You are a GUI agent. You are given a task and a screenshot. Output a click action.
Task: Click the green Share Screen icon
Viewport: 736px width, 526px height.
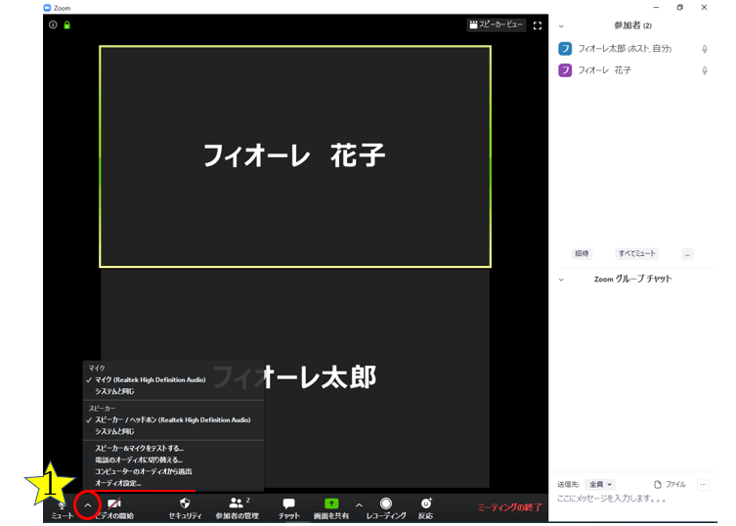click(331, 504)
